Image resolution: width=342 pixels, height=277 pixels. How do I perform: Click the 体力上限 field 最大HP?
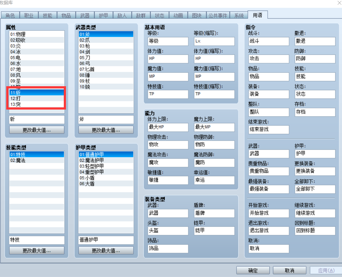[x=168, y=127]
